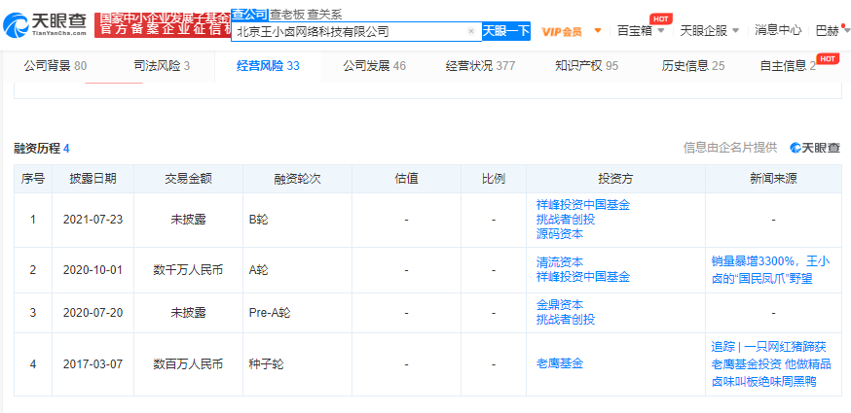
Task: Open news article 追踪 | 一只网红猪蹄获老鹰基金投资
Action: tap(771, 363)
